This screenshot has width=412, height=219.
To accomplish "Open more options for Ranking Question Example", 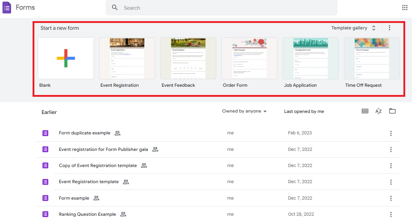I will click(391, 214).
